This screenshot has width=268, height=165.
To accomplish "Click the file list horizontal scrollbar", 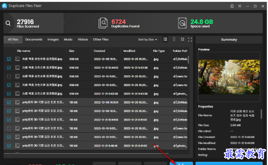I will 86,154.
